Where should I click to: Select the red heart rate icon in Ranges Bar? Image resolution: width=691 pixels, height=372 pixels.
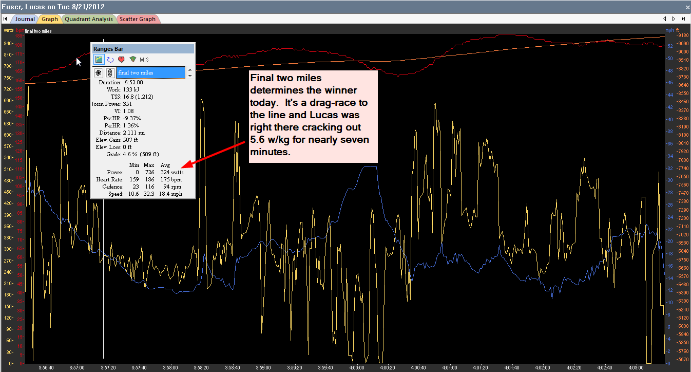[122, 59]
